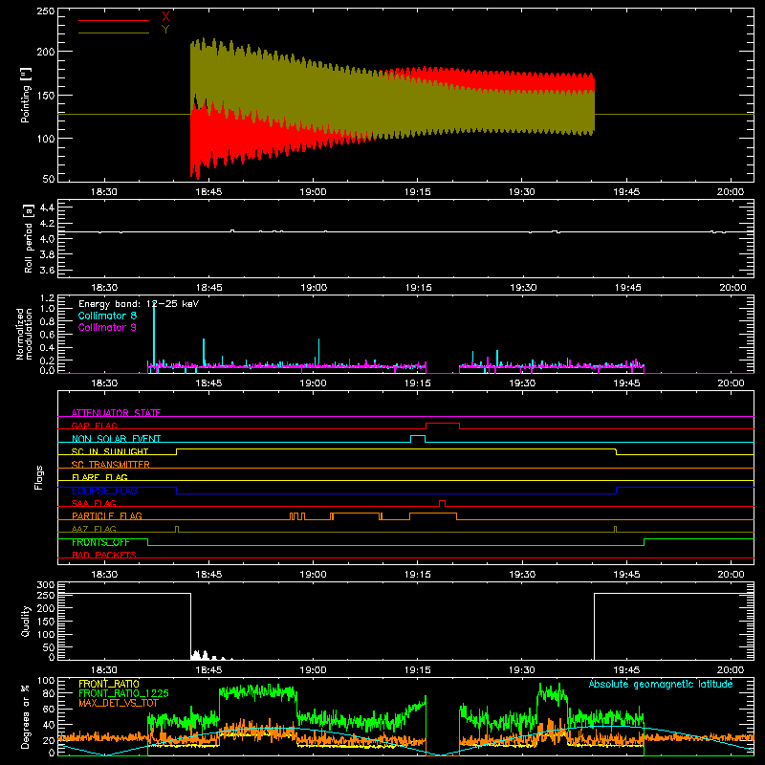
Task: Click the 19:45 time label under the Quality plot
Action: tap(627, 670)
